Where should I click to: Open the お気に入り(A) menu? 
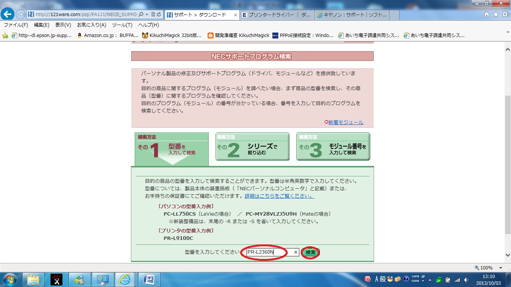[x=92, y=25]
